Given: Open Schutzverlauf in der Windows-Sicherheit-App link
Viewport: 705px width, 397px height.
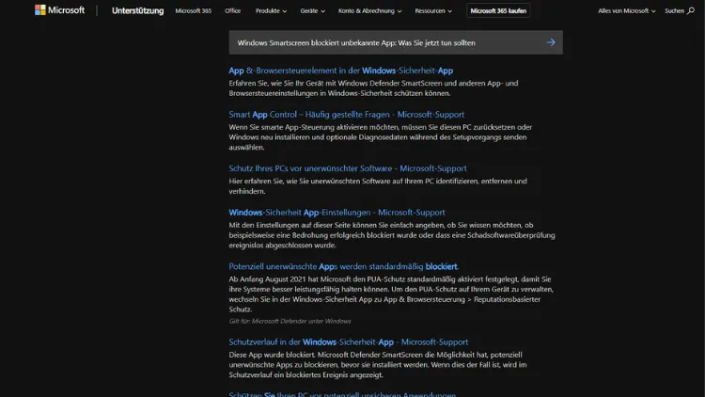Looking at the screenshot, I should [x=349, y=341].
